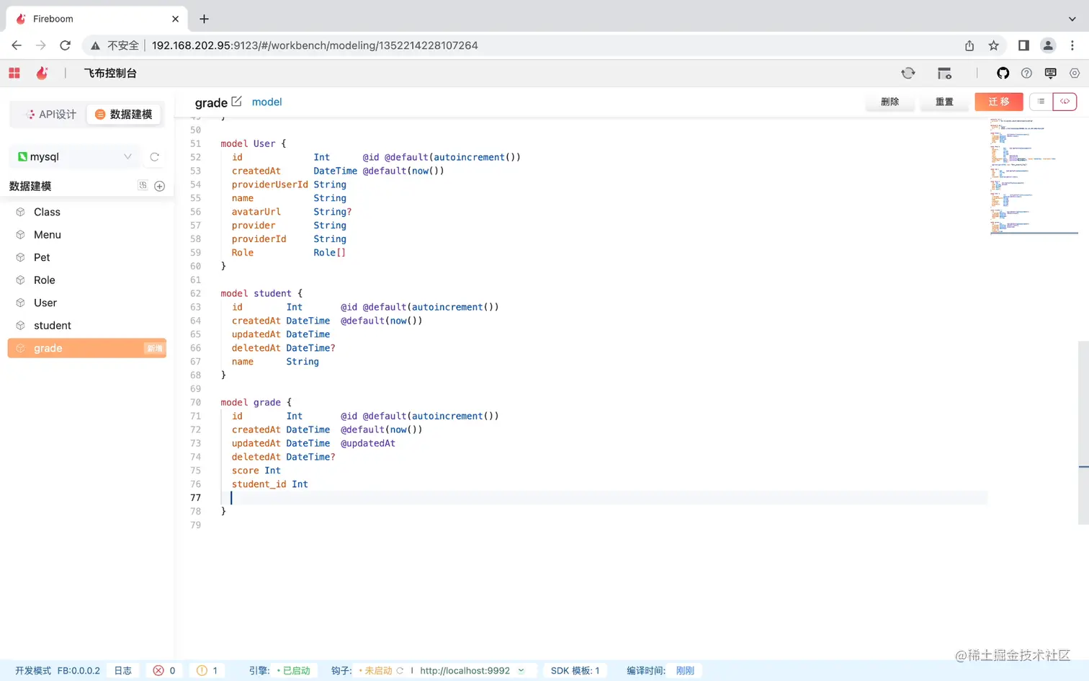Switch to the API设计 tab
The image size is (1089, 681).
pyautogui.click(x=50, y=115)
